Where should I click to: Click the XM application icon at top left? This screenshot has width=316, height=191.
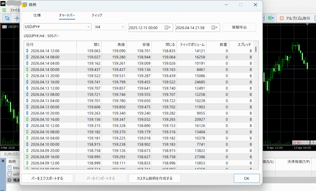3,3
